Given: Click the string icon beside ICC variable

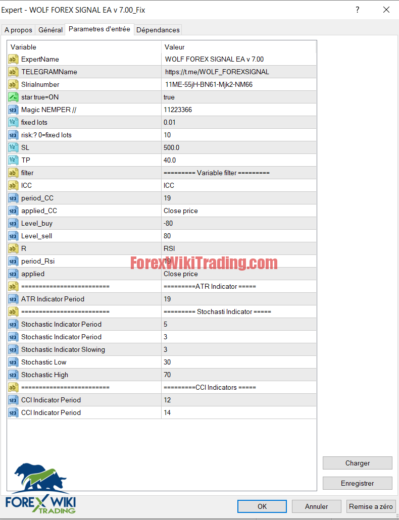Looking at the screenshot, I should click(13, 185).
